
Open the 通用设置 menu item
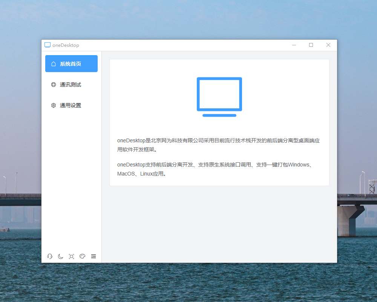point(71,105)
